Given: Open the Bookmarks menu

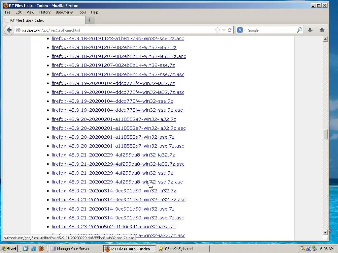Looking at the screenshot, I should 64,12.
